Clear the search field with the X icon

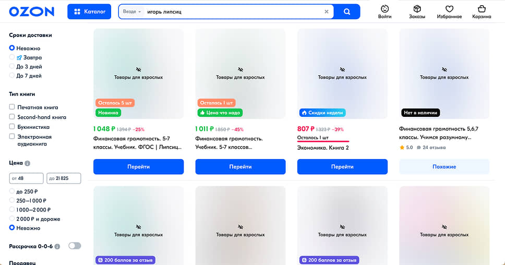(326, 11)
